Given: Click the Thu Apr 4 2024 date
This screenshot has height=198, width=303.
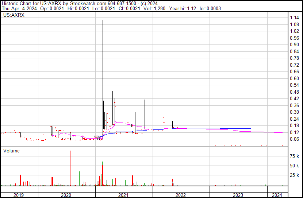Looking at the screenshot, I should tap(19, 8).
